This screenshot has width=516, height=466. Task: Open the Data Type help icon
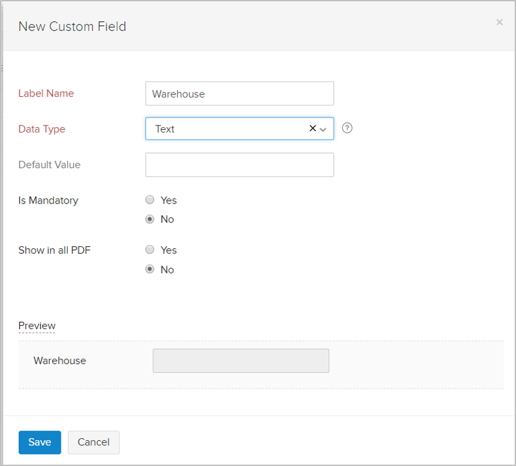[347, 128]
